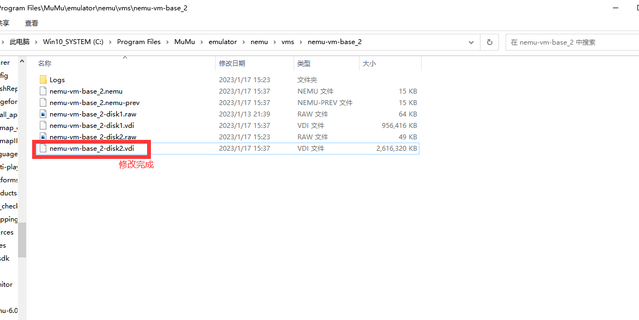Go to Program Files in the breadcrumb

(138, 42)
